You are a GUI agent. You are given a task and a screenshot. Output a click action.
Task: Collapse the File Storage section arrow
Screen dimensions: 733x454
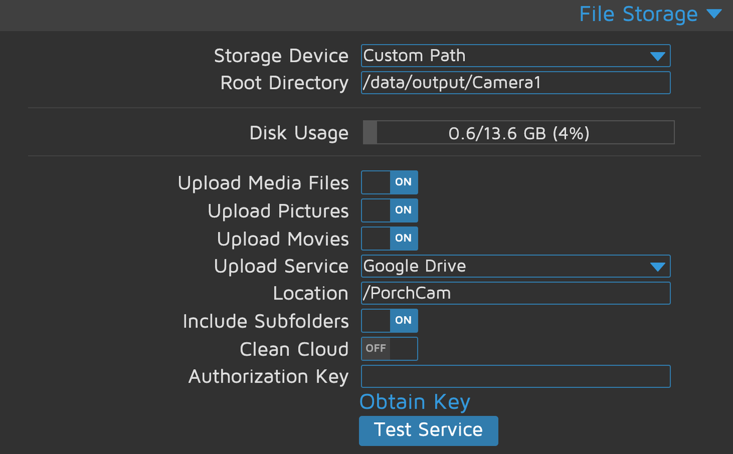[x=713, y=14]
